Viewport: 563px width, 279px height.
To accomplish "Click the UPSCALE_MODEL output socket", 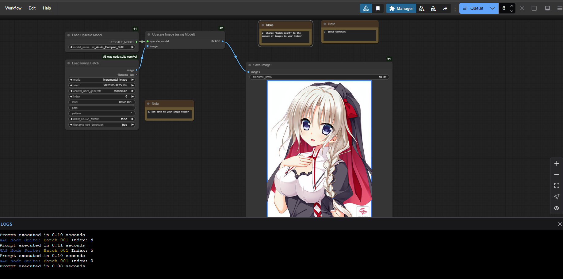I will point(136,42).
